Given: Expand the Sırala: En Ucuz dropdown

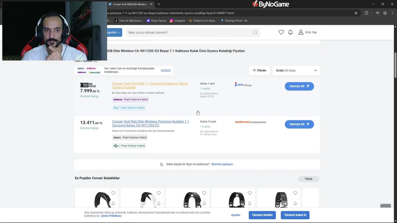Looking at the screenshot, I should (x=296, y=70).
